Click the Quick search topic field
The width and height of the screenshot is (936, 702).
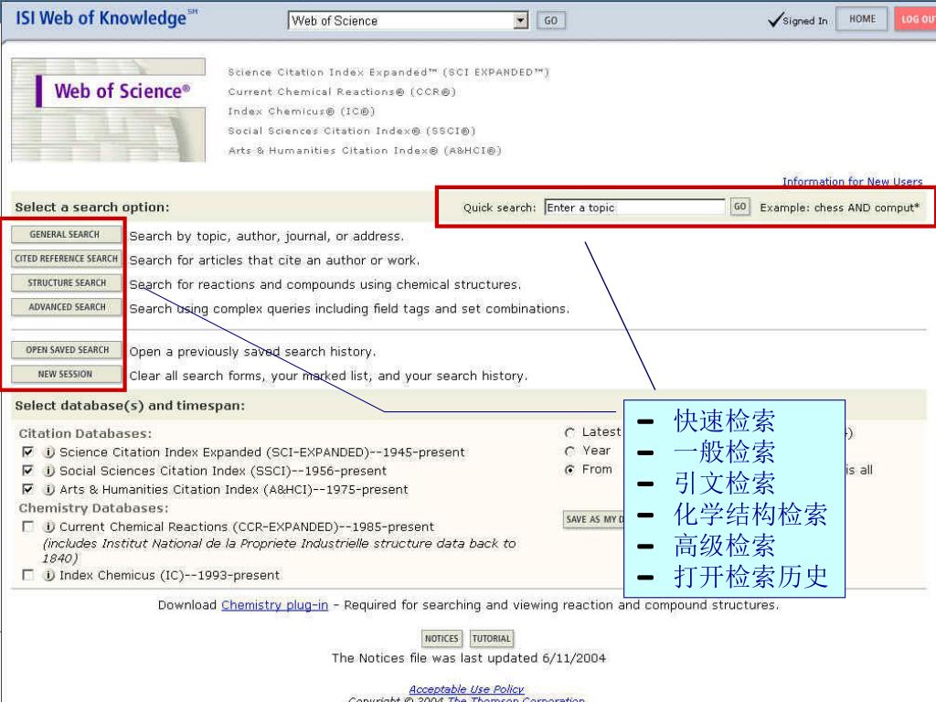[x=634, y=207]
